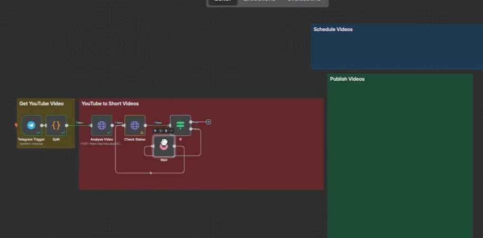The height and width of the screenshot is (238, 483).
Task: Click the red lightning trigger indicator
Action: click(x=16, y=125)
